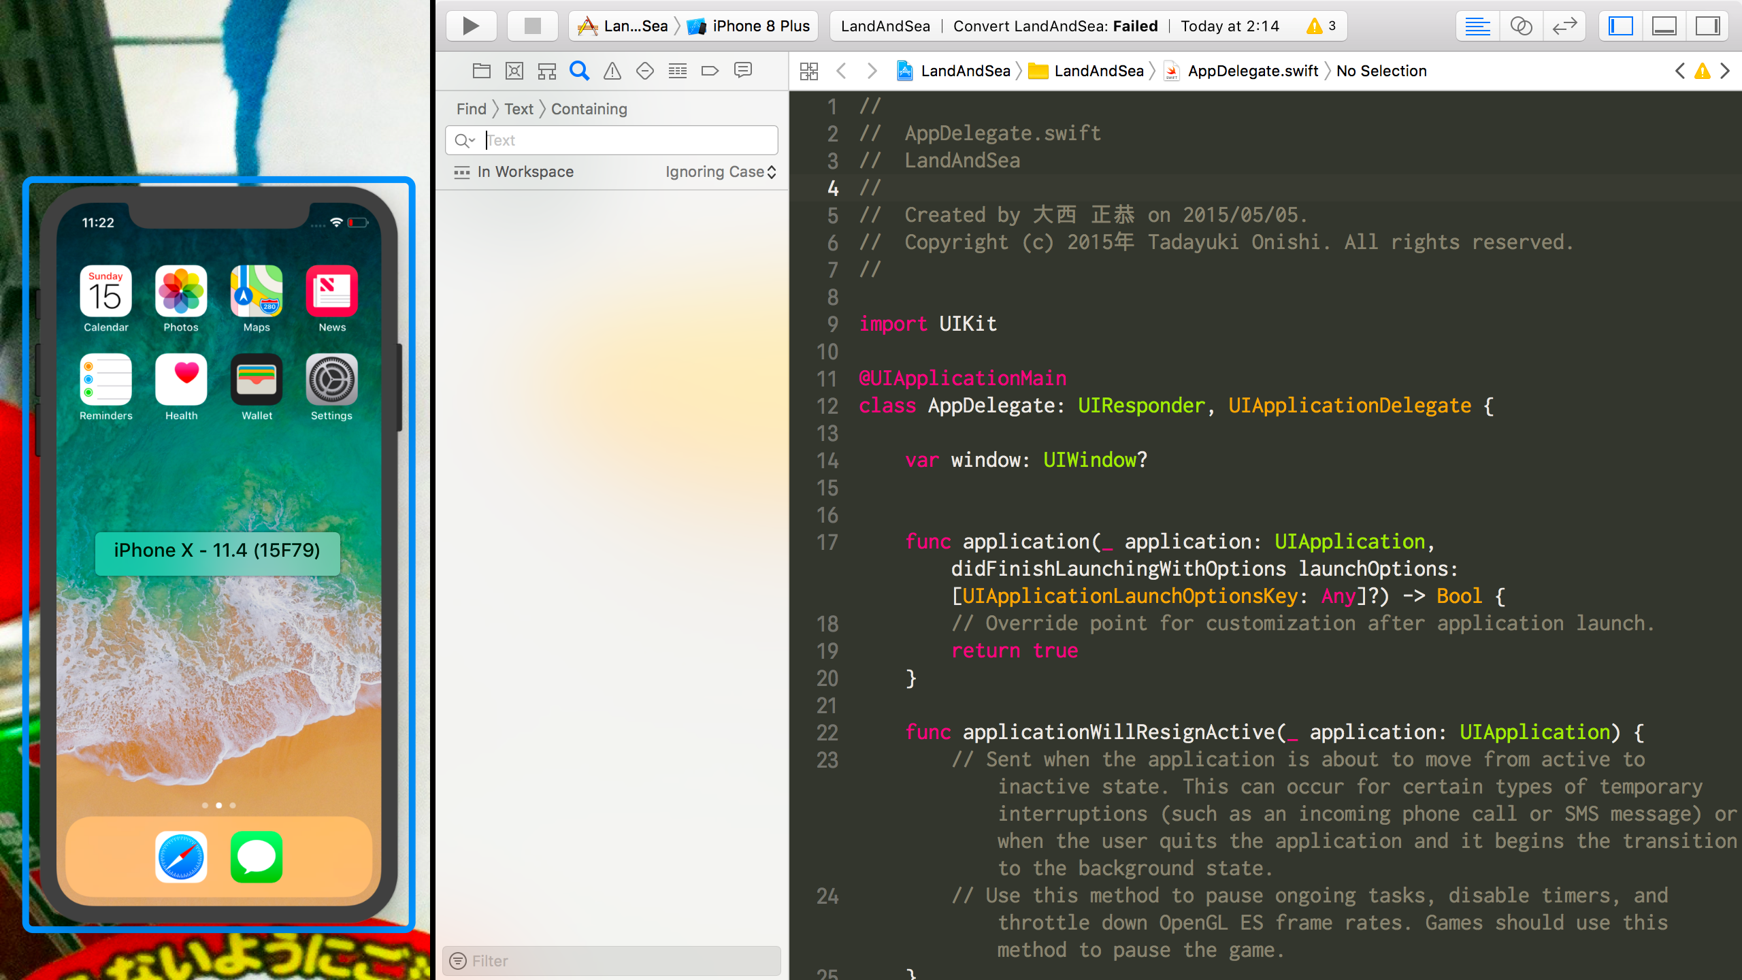This screenshot has width=1742, height=980.
Task: Open the Ignoring Case popup
Action: 721,171
